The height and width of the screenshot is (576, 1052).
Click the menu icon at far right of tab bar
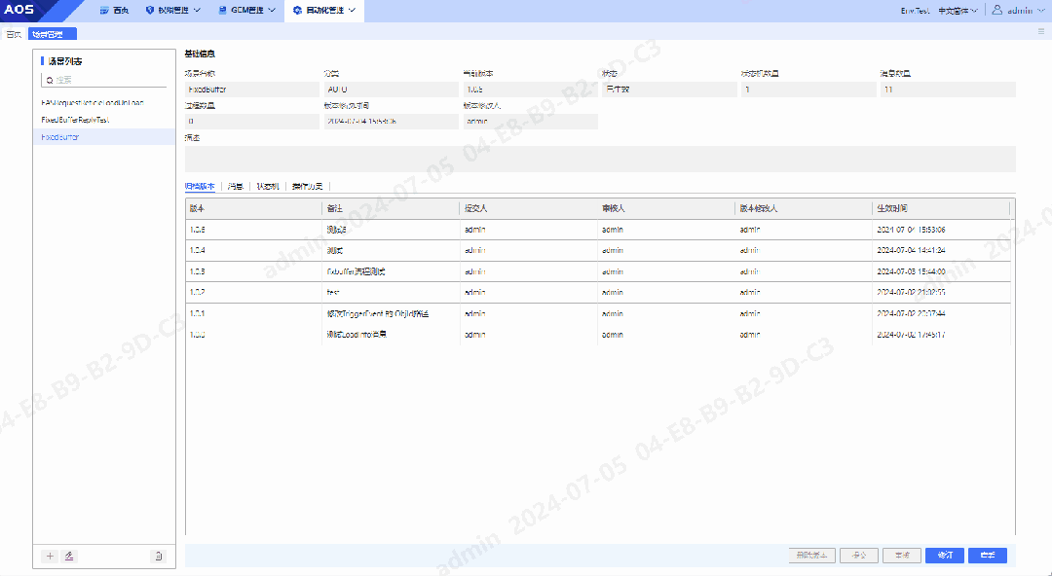[1041, 32]
